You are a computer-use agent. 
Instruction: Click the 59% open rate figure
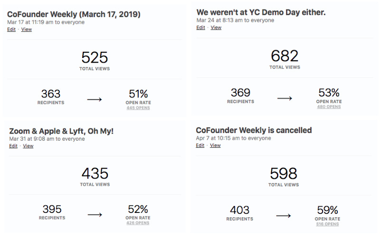pyautogui.click(x=327, y=210)
